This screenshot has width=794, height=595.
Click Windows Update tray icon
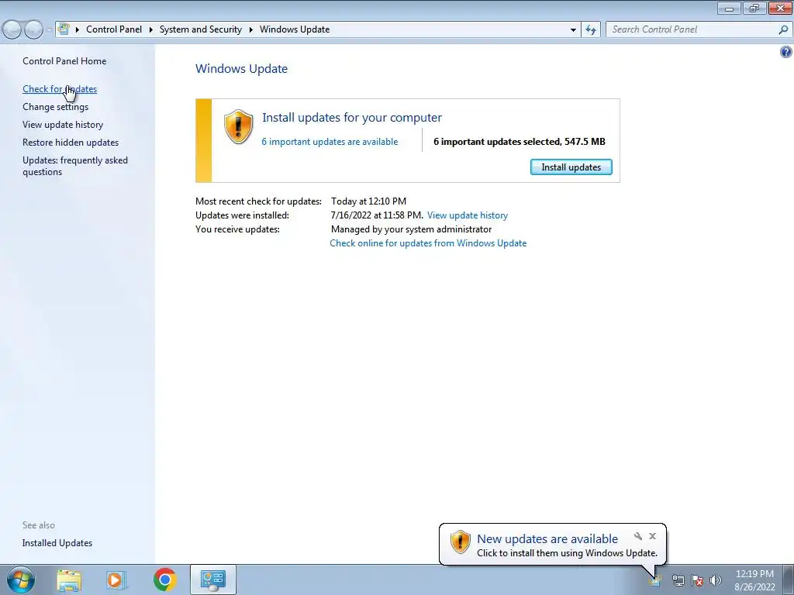[x=655, y=581]
